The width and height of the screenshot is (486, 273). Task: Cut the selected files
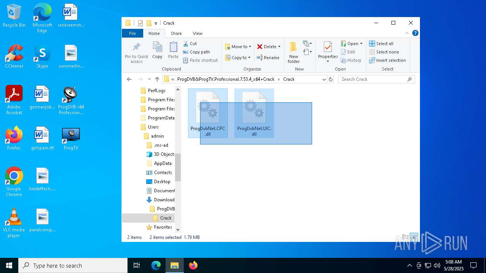pyautogui.click(x=190, y=44)
